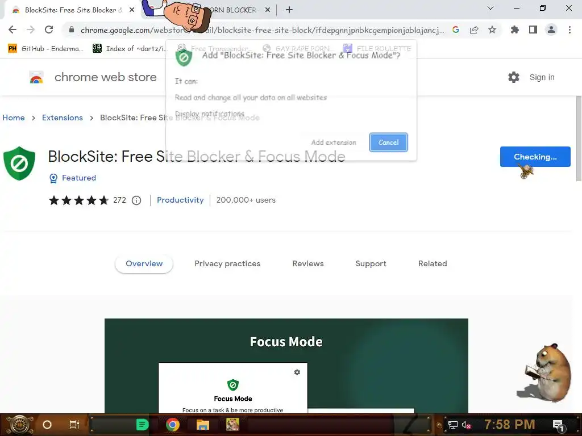Open the web store settings gear
This screenshot has width=582, height=436.
point(514,77)
